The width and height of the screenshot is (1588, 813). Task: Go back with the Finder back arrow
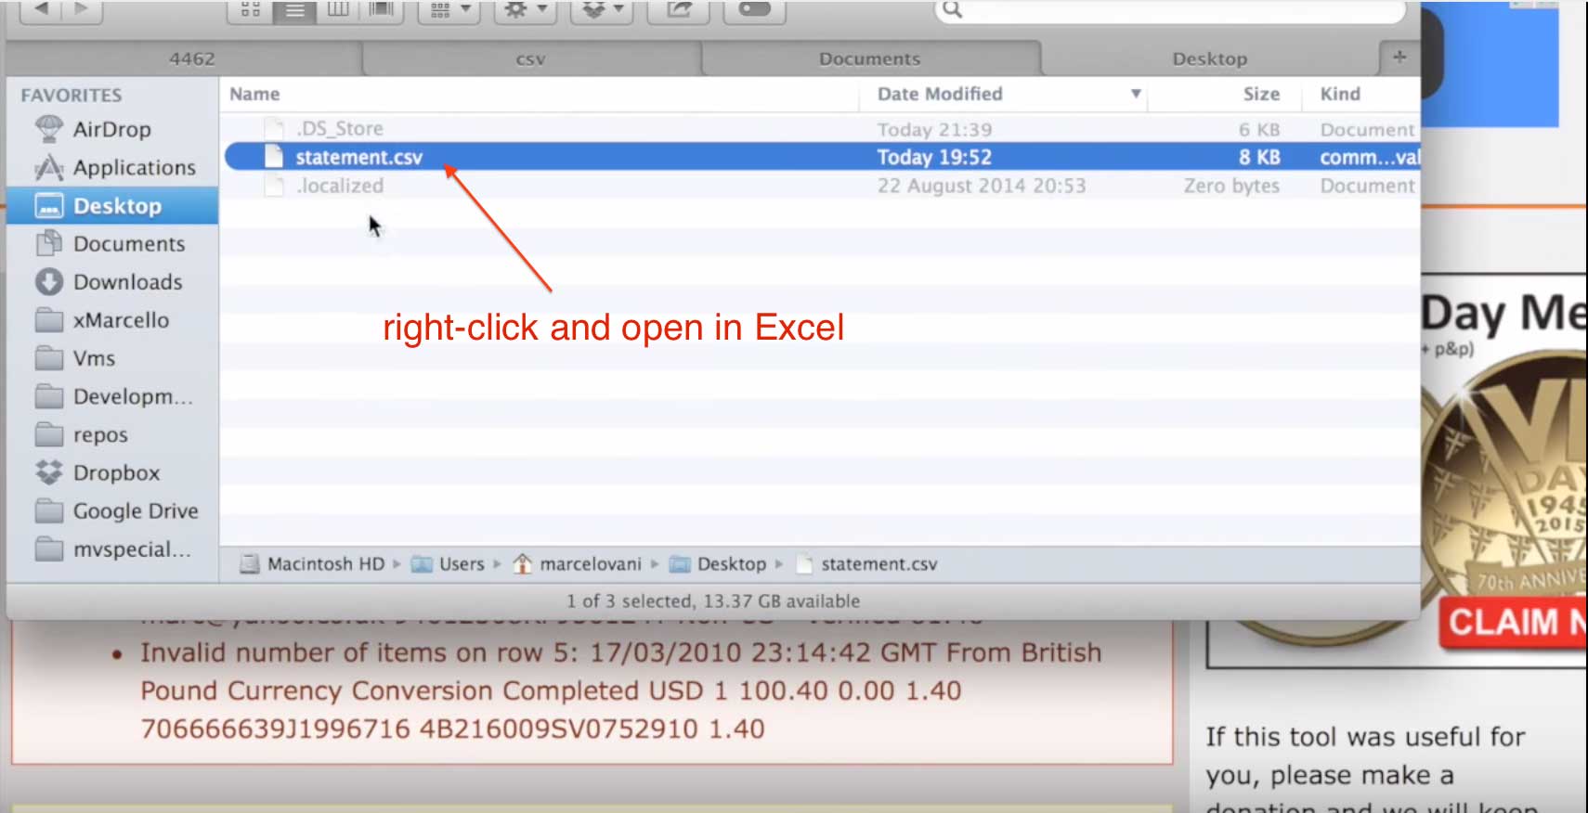pyautogui.click(x=41, y=9)
